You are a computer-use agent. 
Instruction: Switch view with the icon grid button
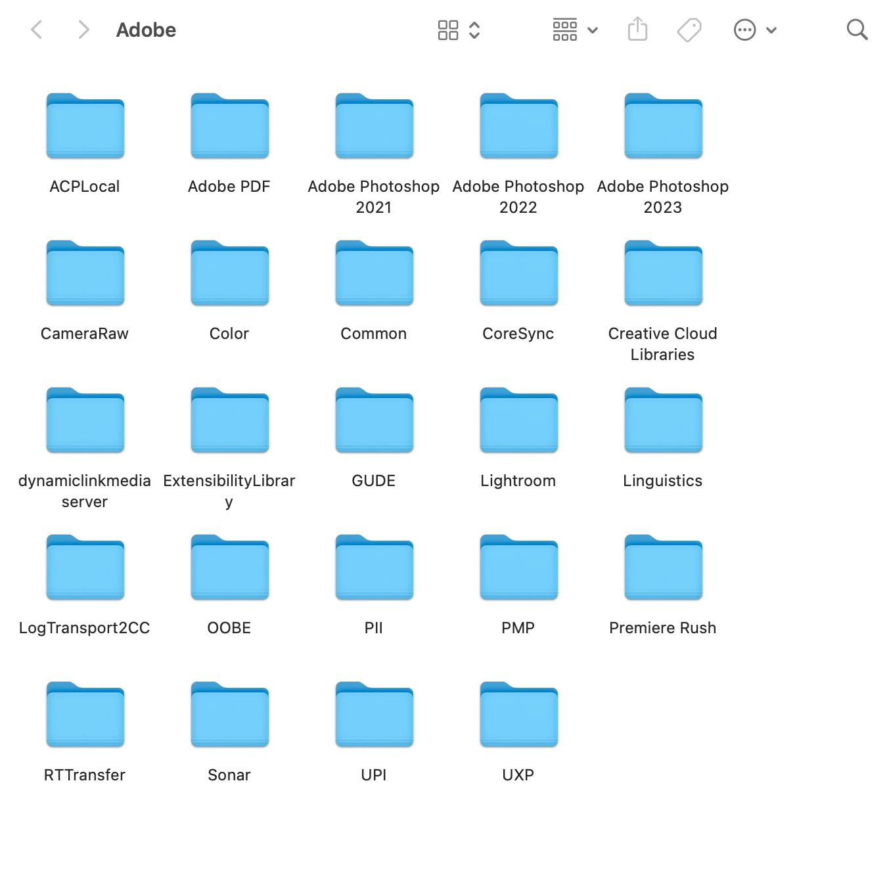[x=448, y=30]
